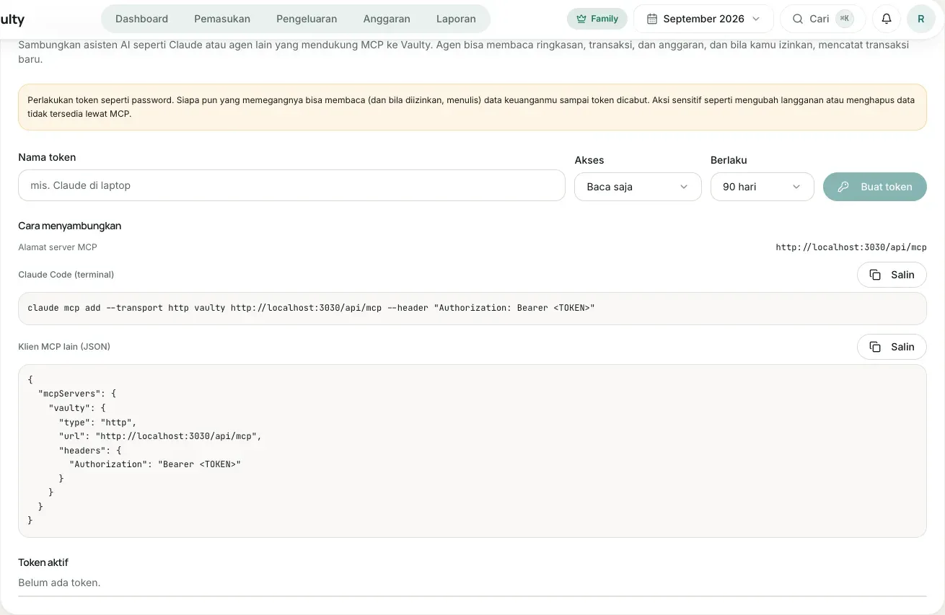Click the MCP server address http://localhost:3030/api/mcp
The image size is (945, 615).
851,247
